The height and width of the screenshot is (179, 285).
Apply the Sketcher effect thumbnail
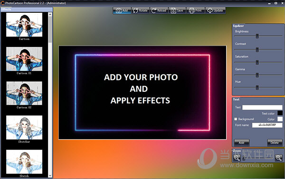click(x=24, y=127)
